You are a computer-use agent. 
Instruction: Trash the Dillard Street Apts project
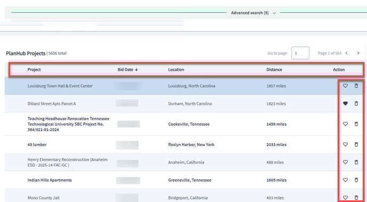tap(356, 103)
